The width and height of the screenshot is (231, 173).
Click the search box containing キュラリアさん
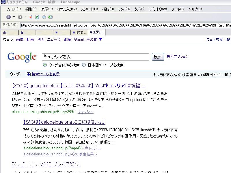(95, 57)
